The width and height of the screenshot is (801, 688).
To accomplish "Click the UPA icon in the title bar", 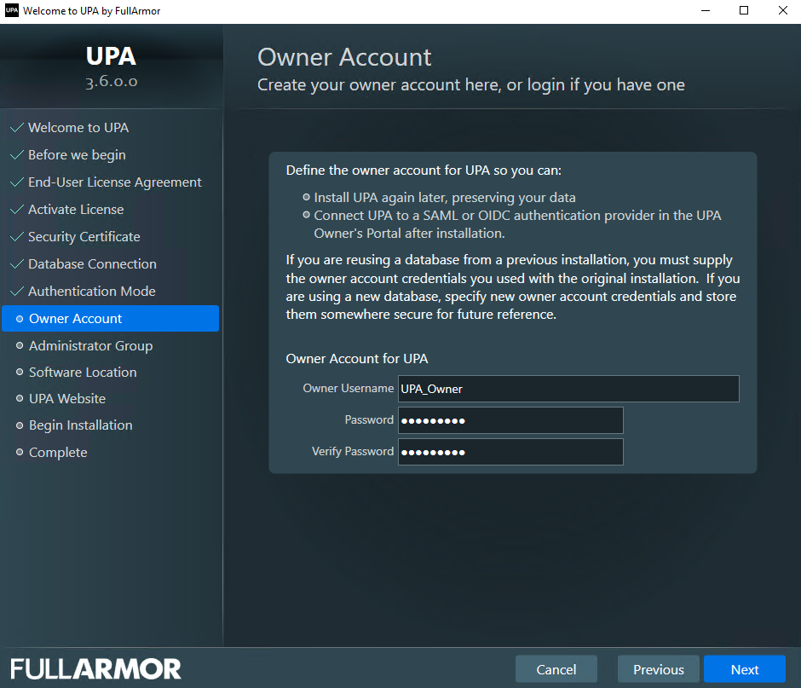I will click(x=11, y=11).
